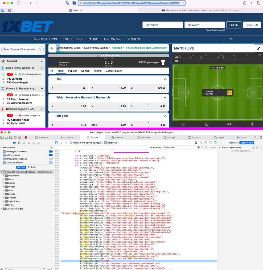Toggle All Exceptions breakpoint

coord(51,155)
